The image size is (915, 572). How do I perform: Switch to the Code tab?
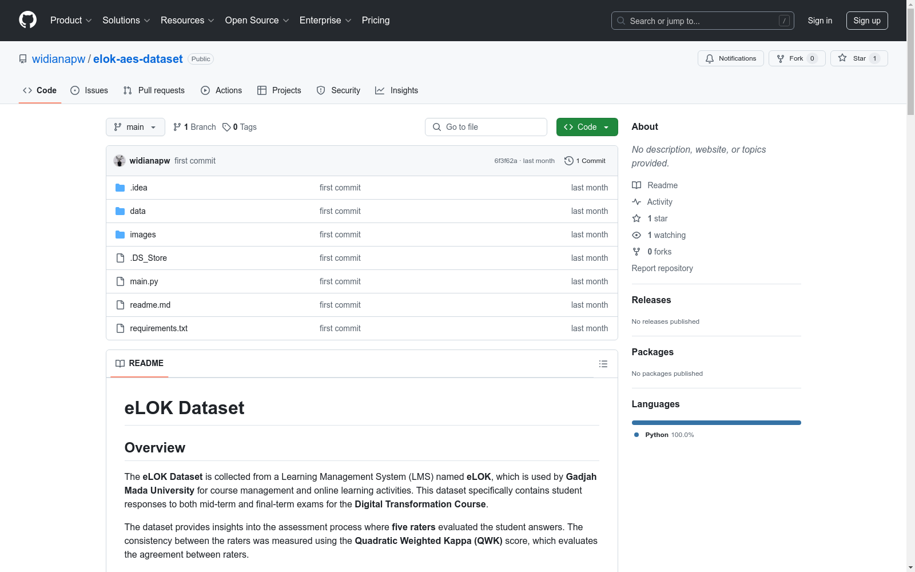[40, 90]
